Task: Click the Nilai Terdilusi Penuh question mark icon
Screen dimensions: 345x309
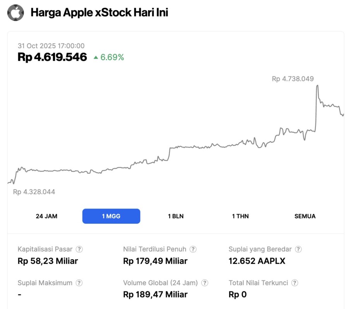Action: (192, 249)
